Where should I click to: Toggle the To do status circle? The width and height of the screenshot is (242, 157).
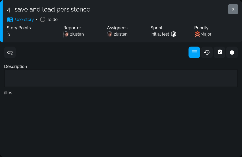click(43, 20)
